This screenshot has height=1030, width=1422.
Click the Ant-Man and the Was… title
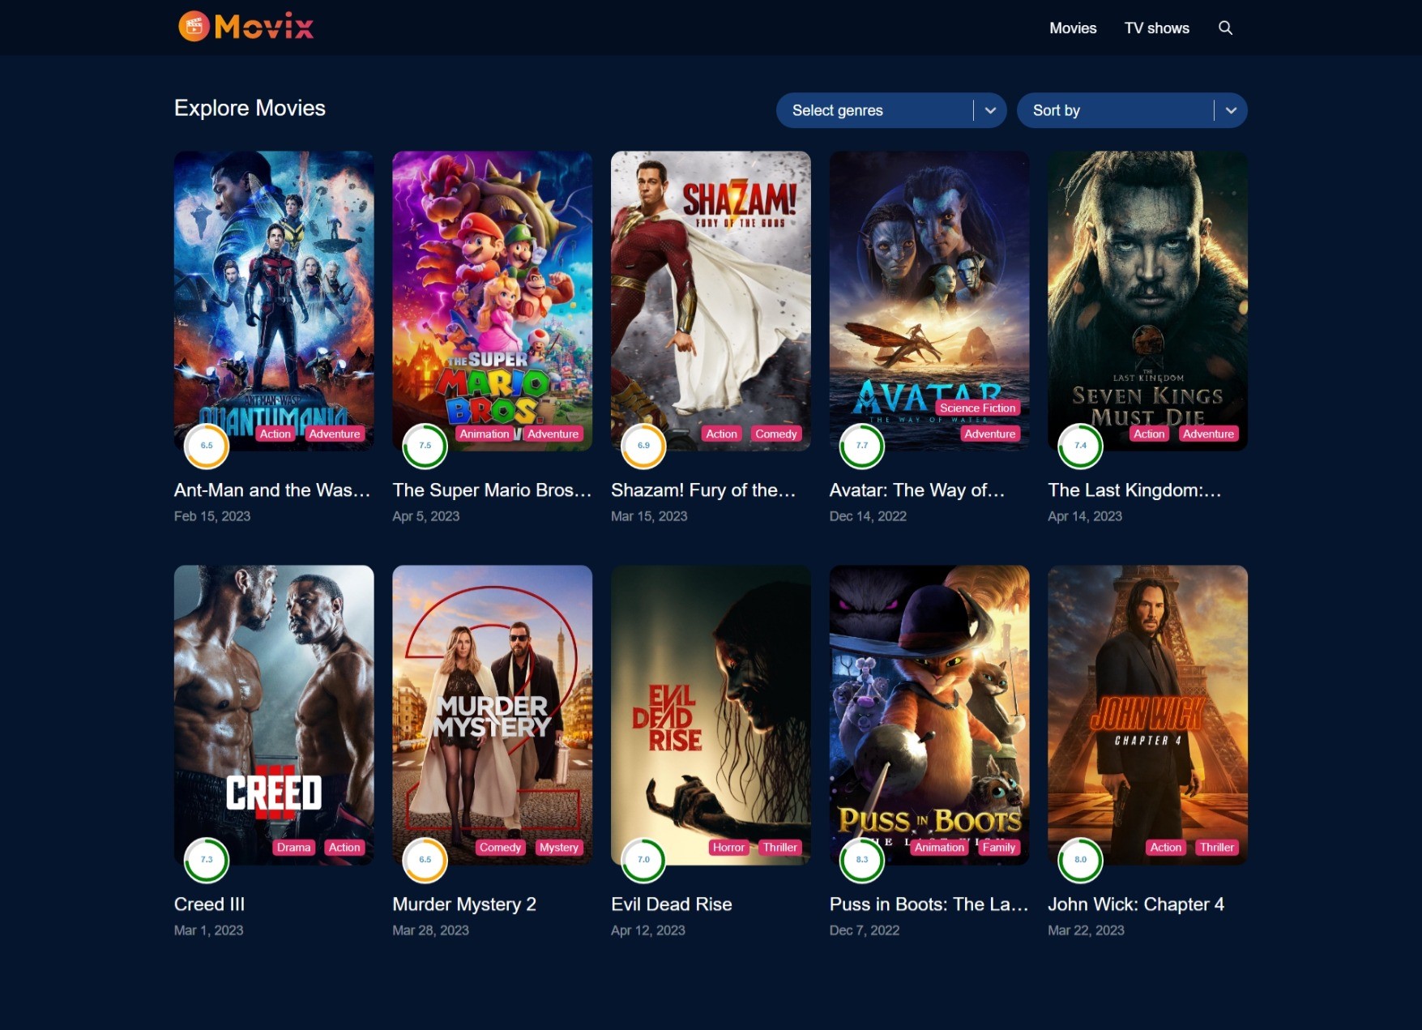(x=272, y=490)
